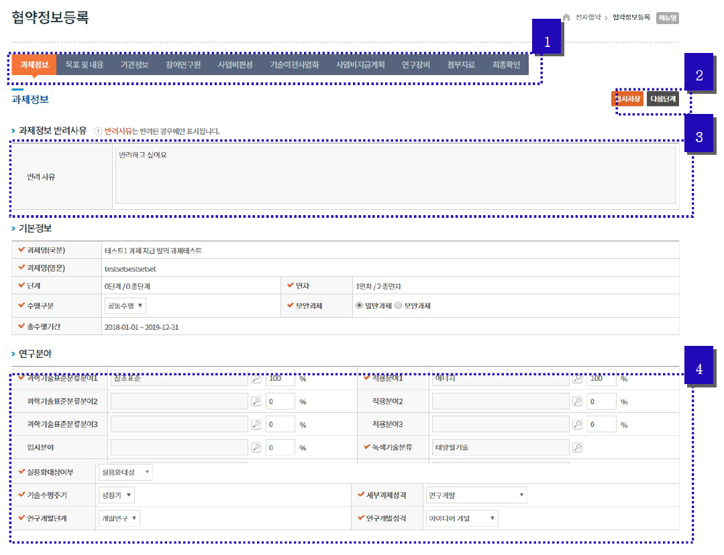Click the 임시분야 percent field

point(280,448)
